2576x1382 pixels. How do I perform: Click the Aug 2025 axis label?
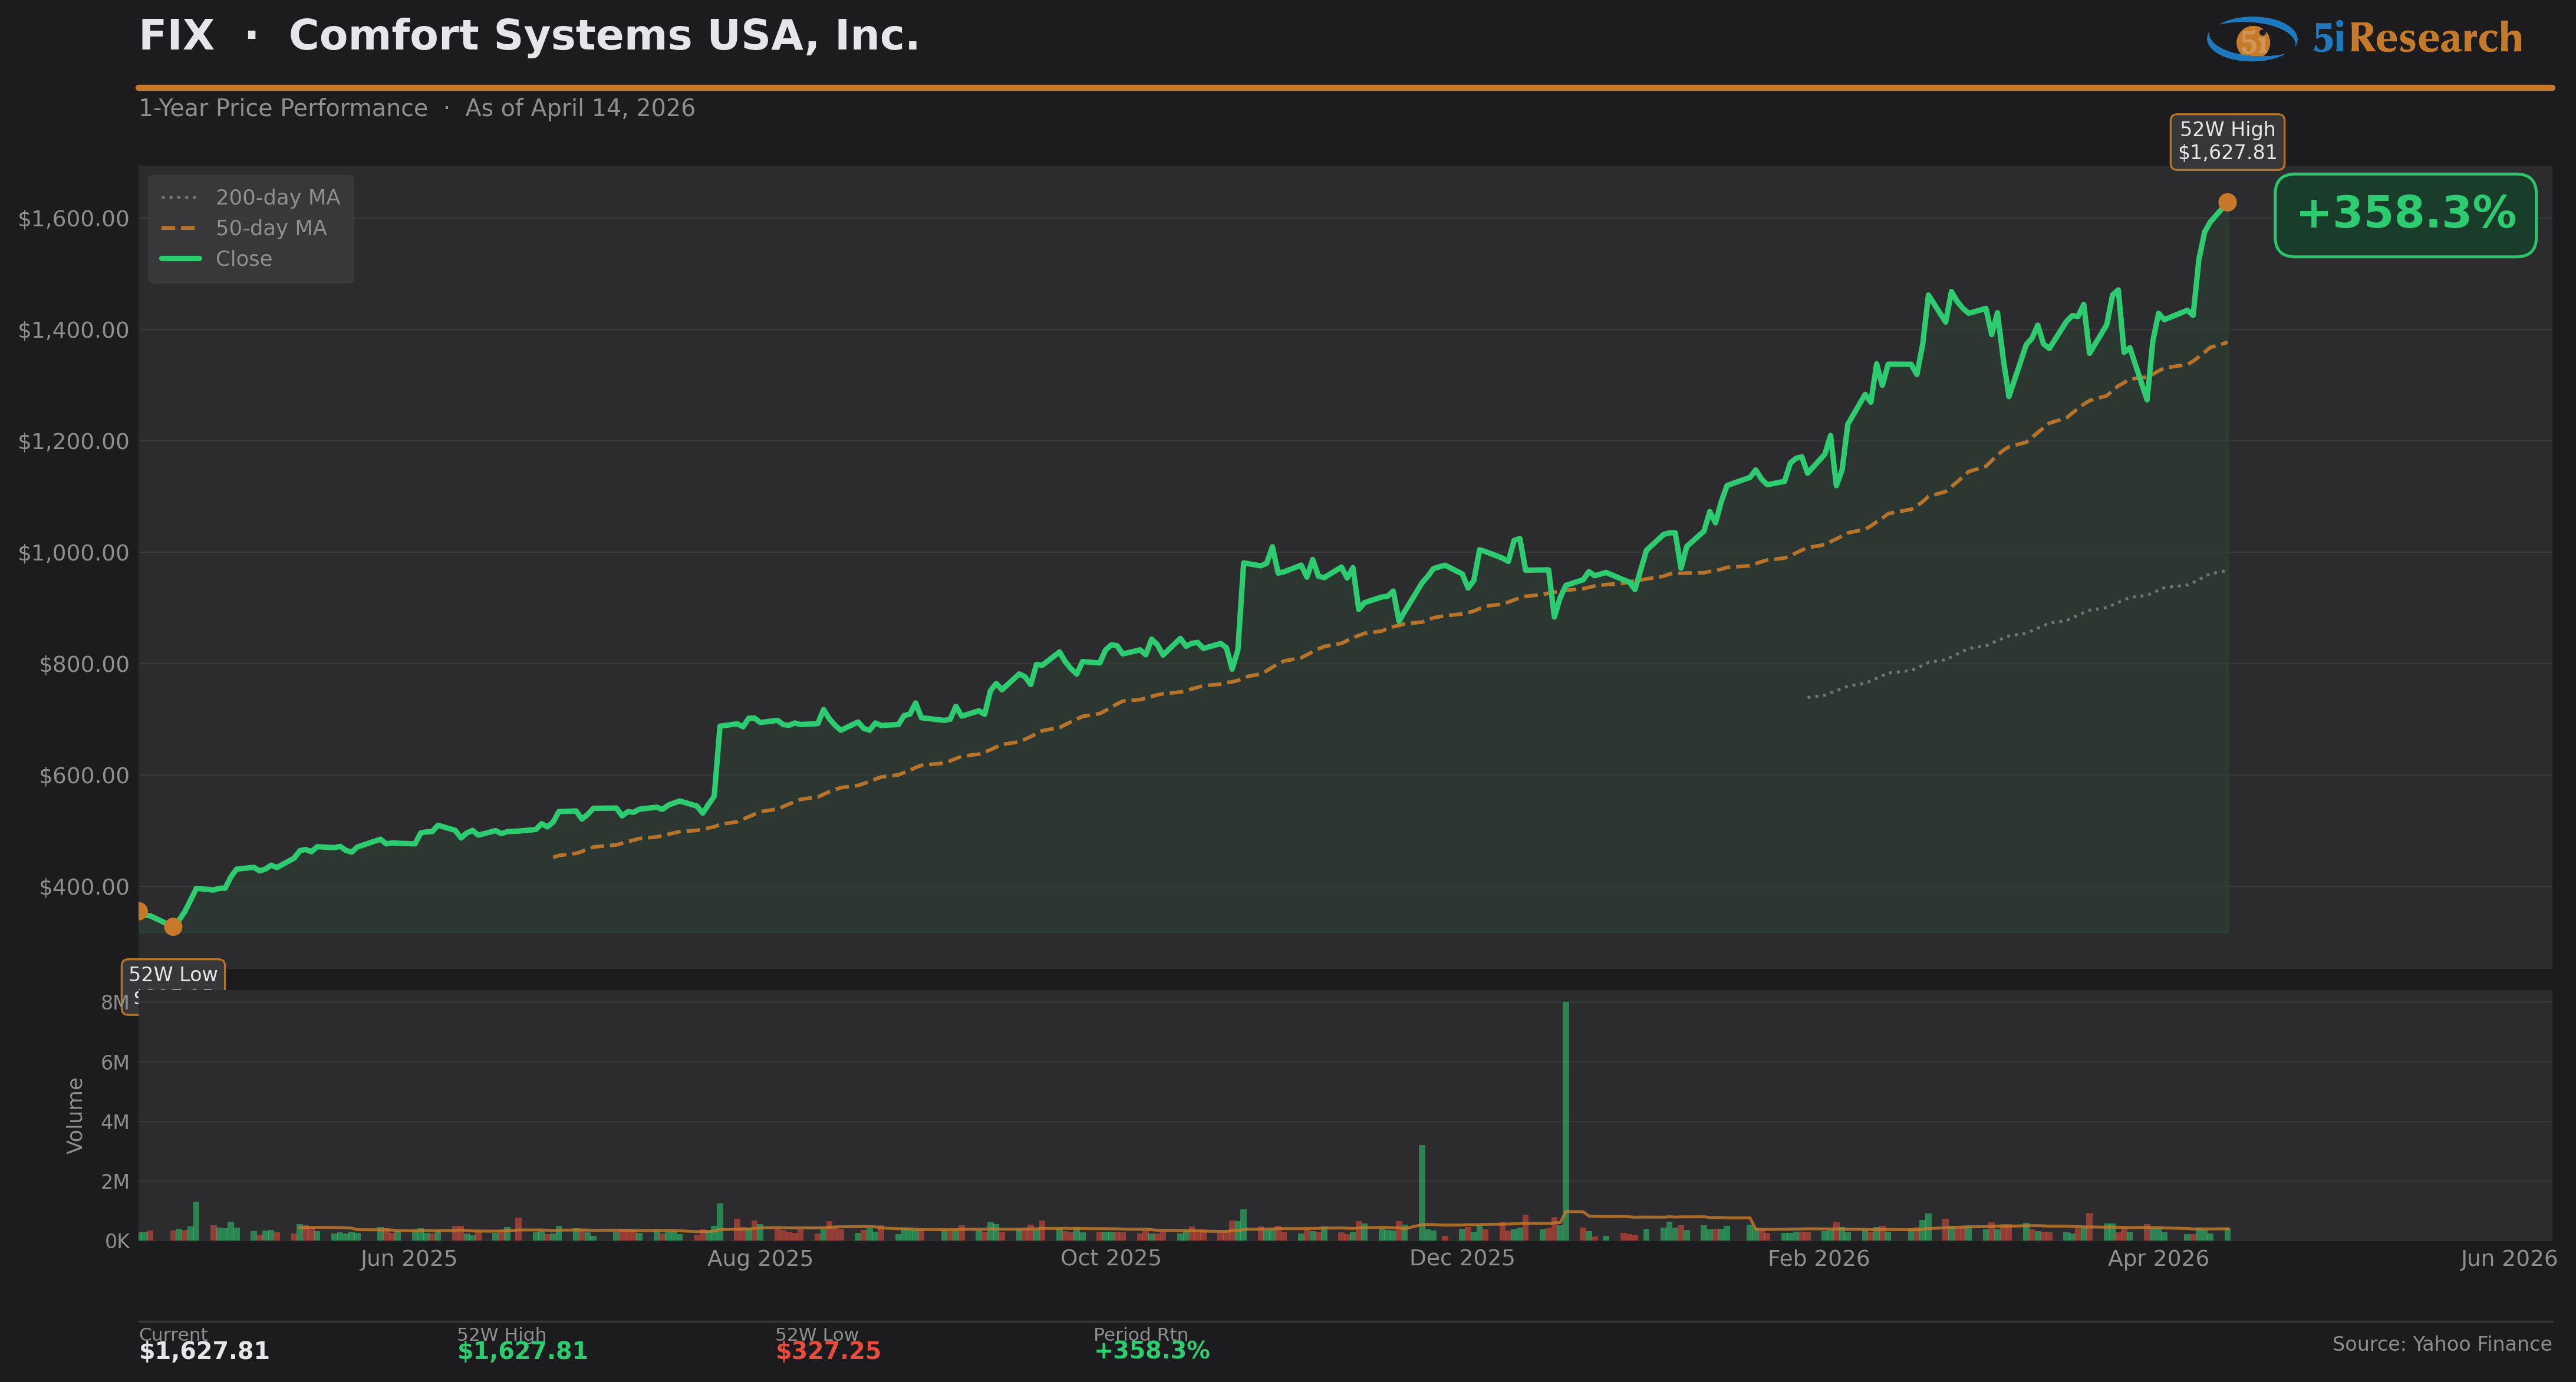tap(760, 1259)
